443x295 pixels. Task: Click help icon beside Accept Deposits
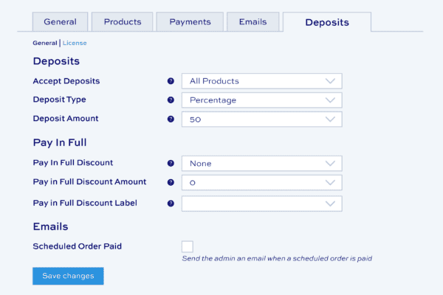(x=171, y=81)
